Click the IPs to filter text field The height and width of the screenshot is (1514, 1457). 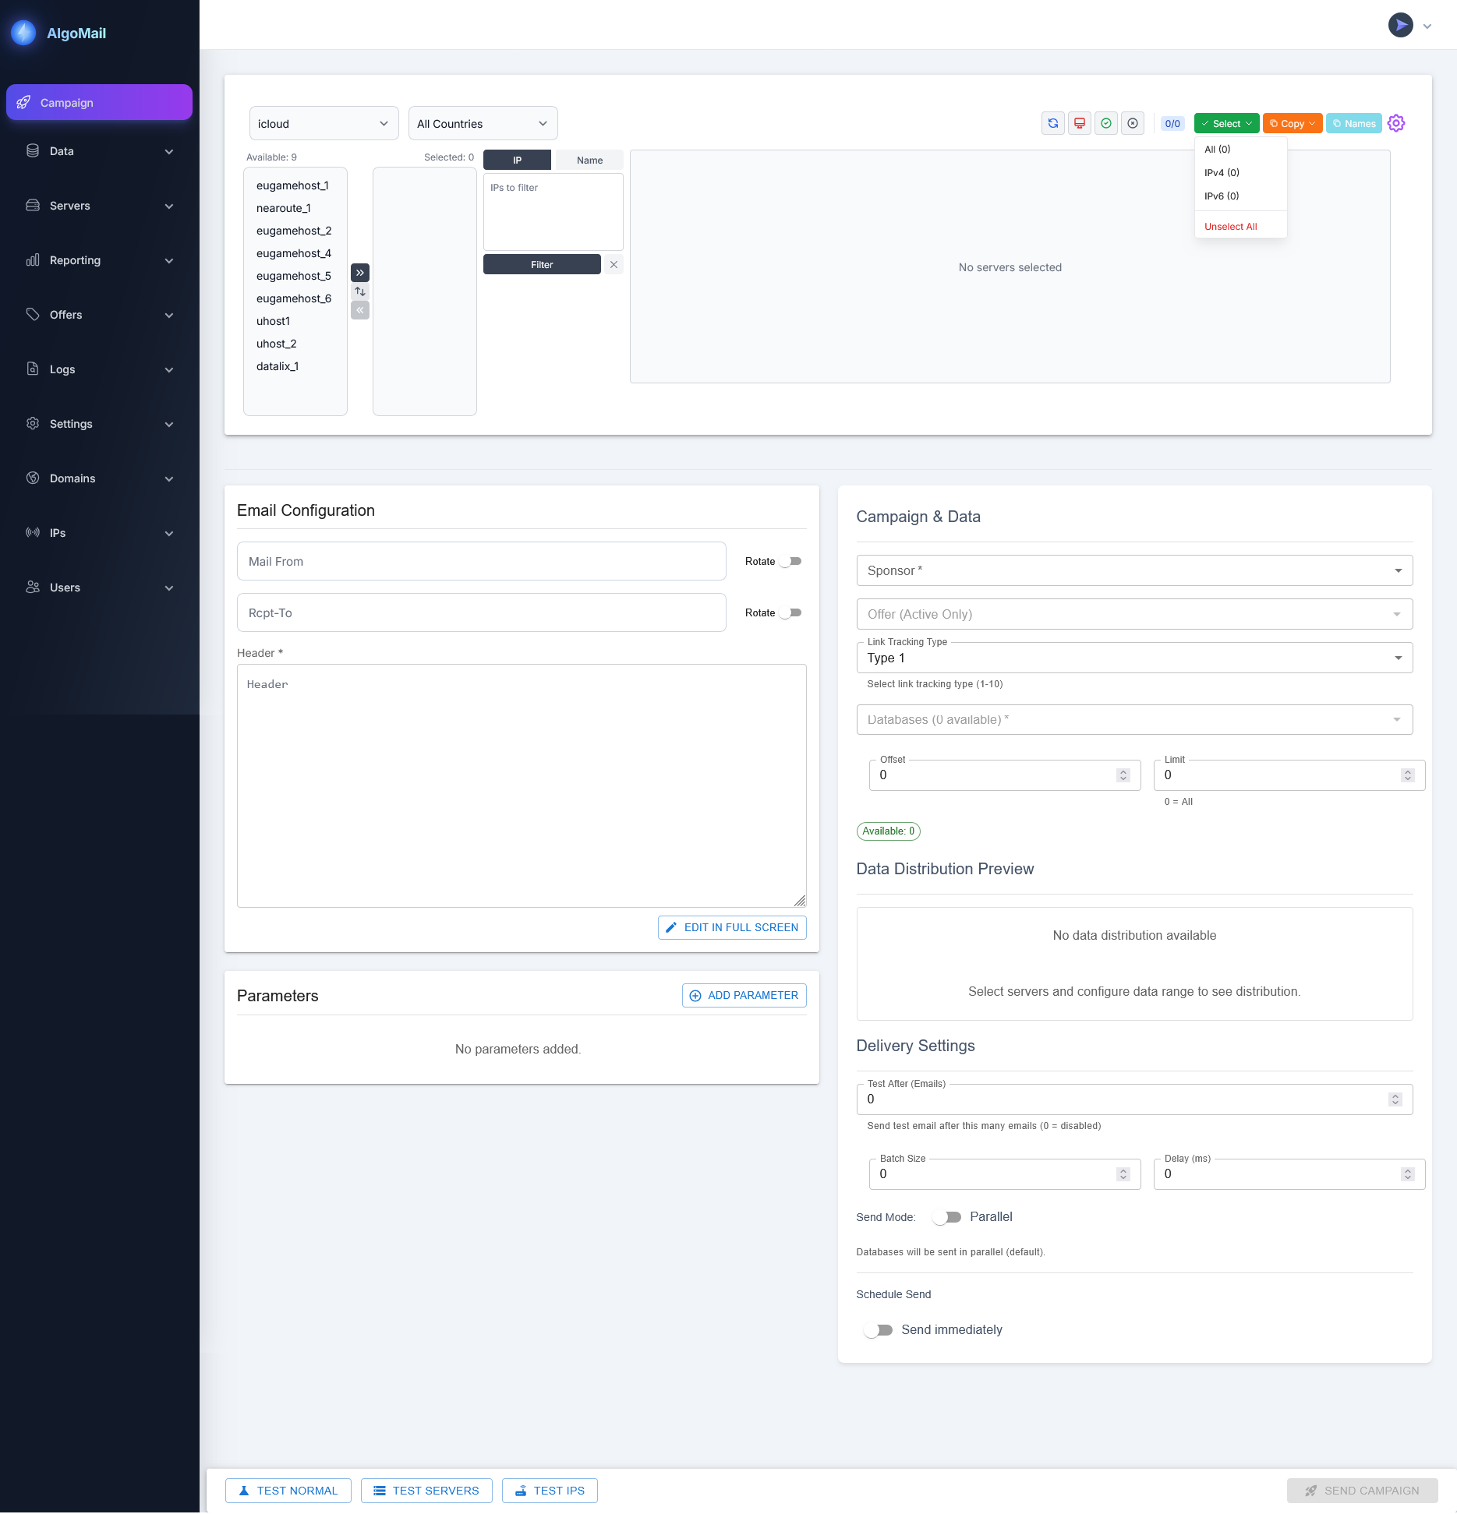click(553, 210)
